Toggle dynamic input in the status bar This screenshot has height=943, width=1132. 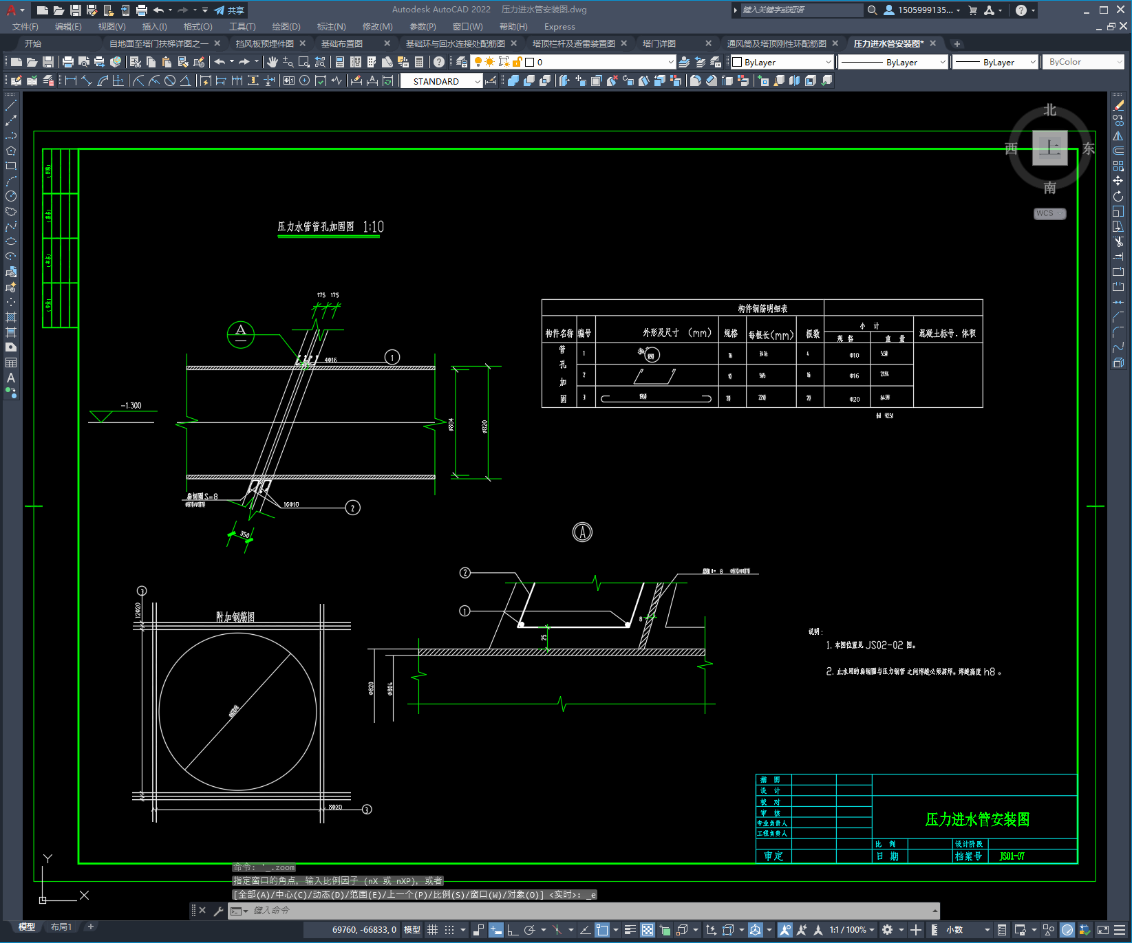pyautogui.click(x=495, y=930)
